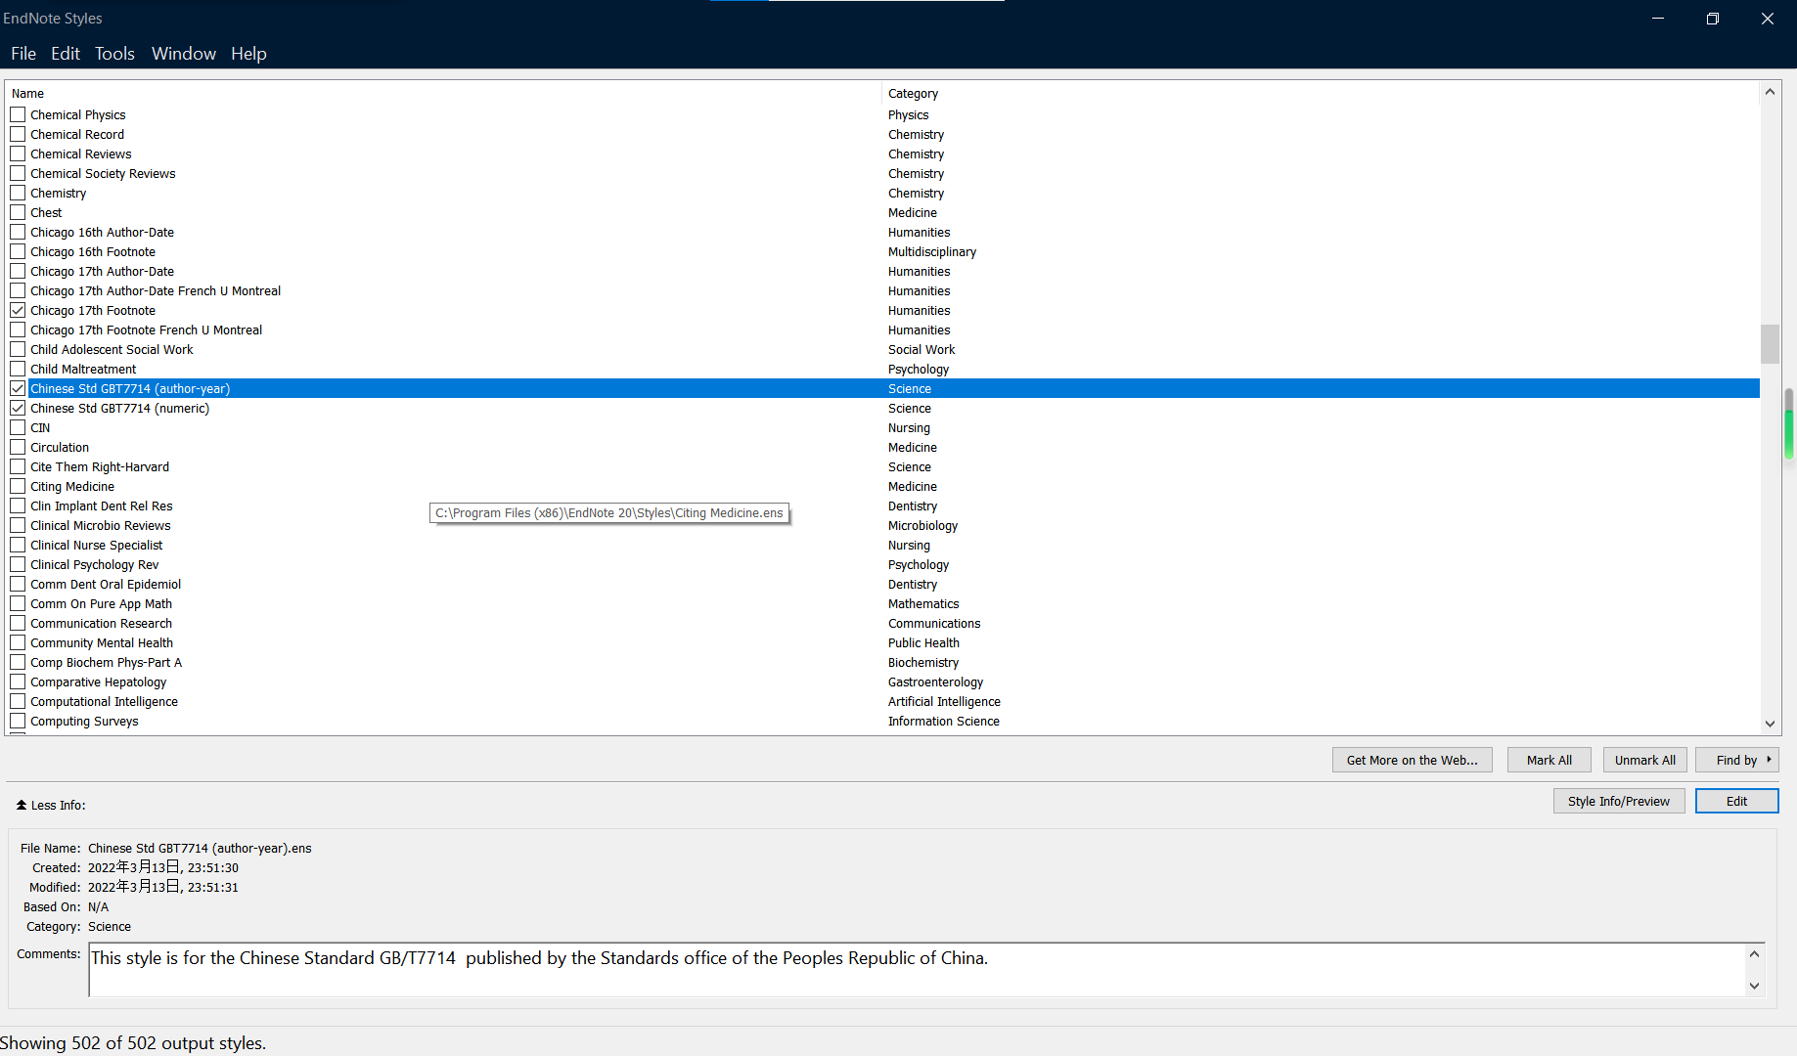This screenshot has width=1797, height=1056.
Task: Check the Chemical Physics style checkbox
Action: (x=18, y=114)
